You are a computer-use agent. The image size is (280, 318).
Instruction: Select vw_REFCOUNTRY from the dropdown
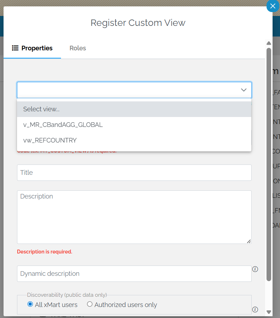coord(50,140)
